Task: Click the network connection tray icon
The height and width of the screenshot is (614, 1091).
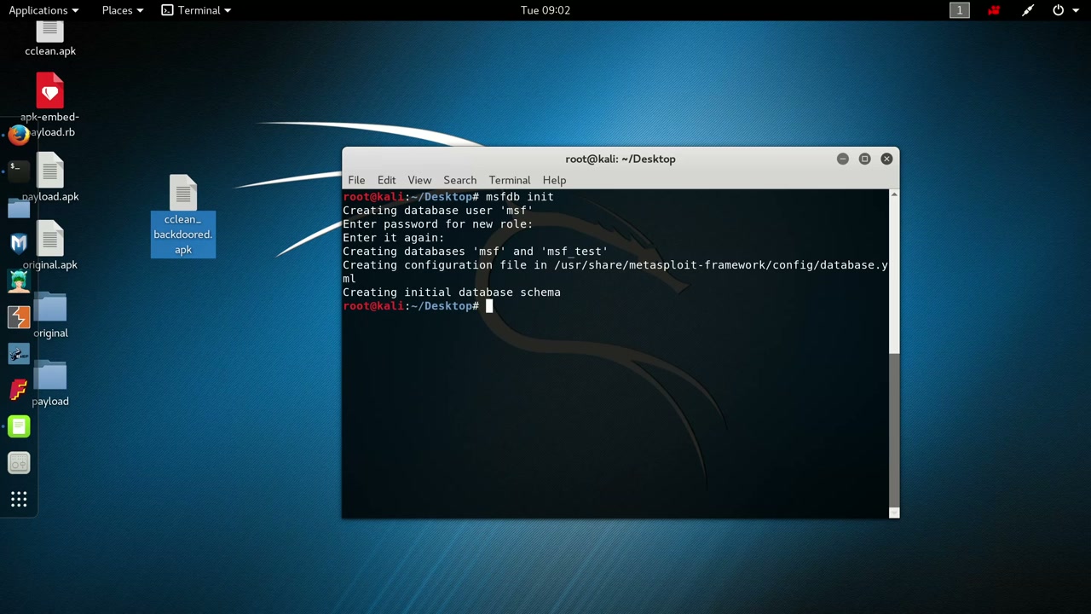Action: tap(1028, 10)
